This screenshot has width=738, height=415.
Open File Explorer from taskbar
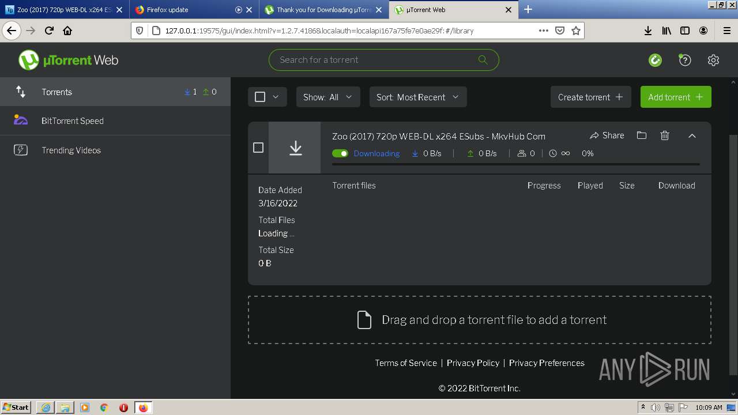pos(65,408)
